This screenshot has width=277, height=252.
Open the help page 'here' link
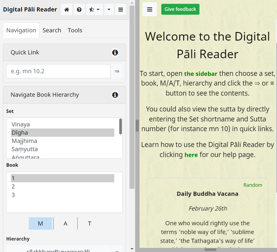coord(191,155)
